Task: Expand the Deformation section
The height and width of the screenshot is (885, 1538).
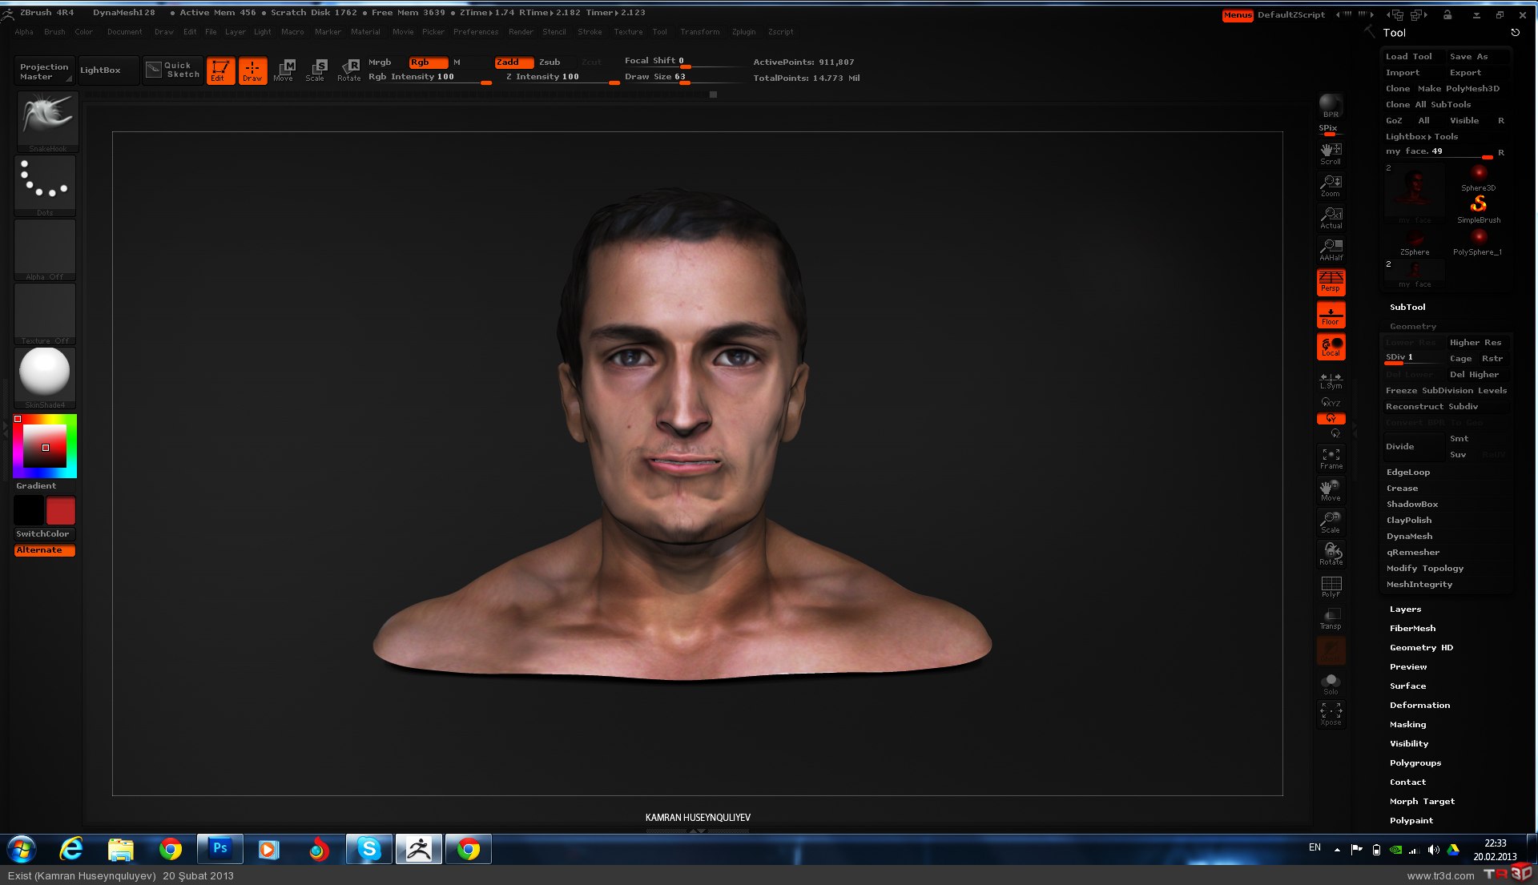Action: (1419, 706)
